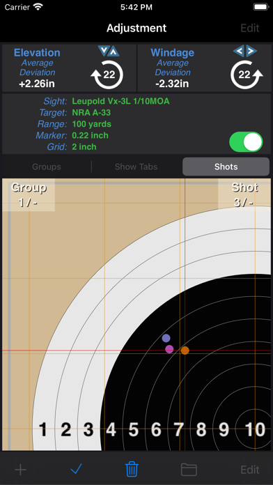Tap the Sight Leupold Vx-3L value
Image resolution: width=273 pixels, height=485 pixels.
point(120,101)
